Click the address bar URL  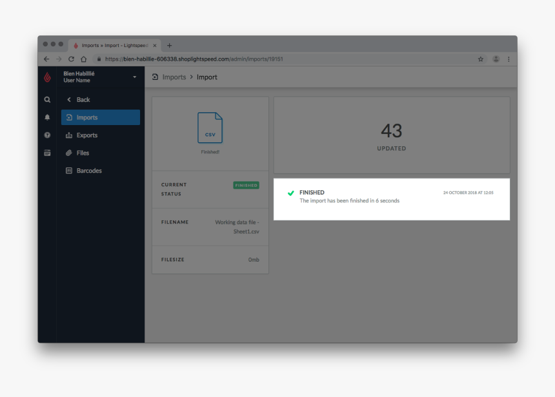pos(194,59)
